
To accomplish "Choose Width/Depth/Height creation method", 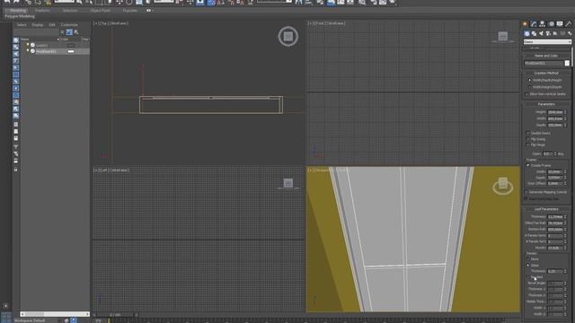I will [529, 80].
